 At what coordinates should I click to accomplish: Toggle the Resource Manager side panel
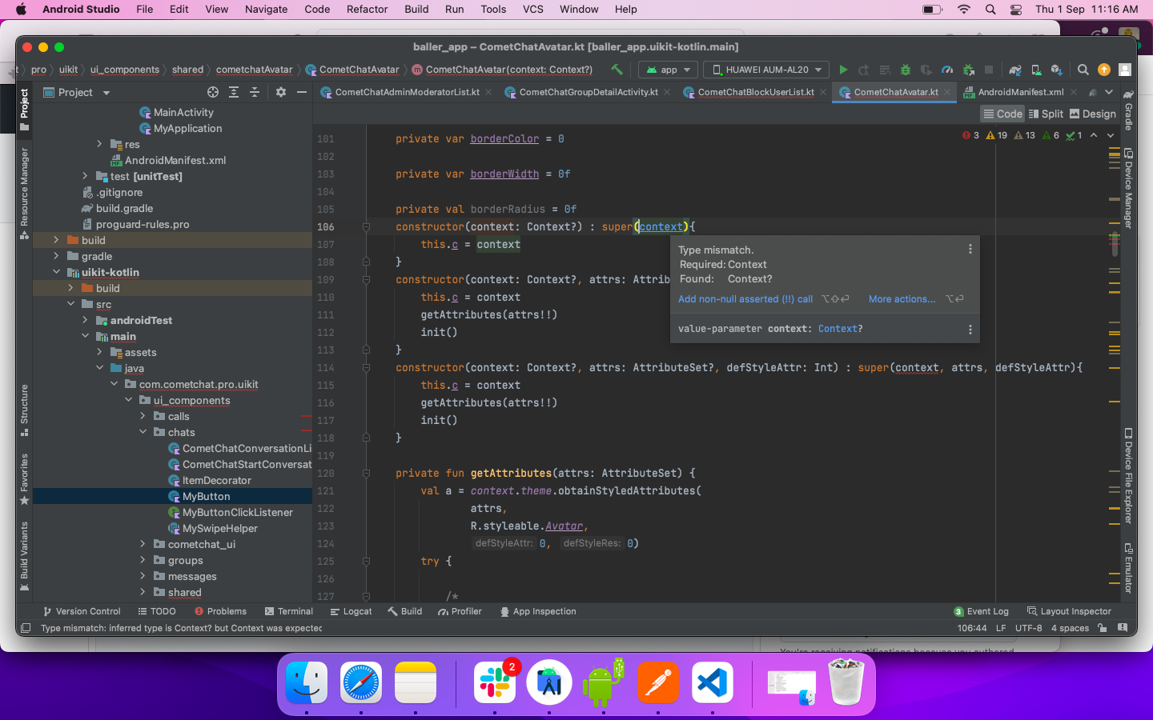(24, 192)
